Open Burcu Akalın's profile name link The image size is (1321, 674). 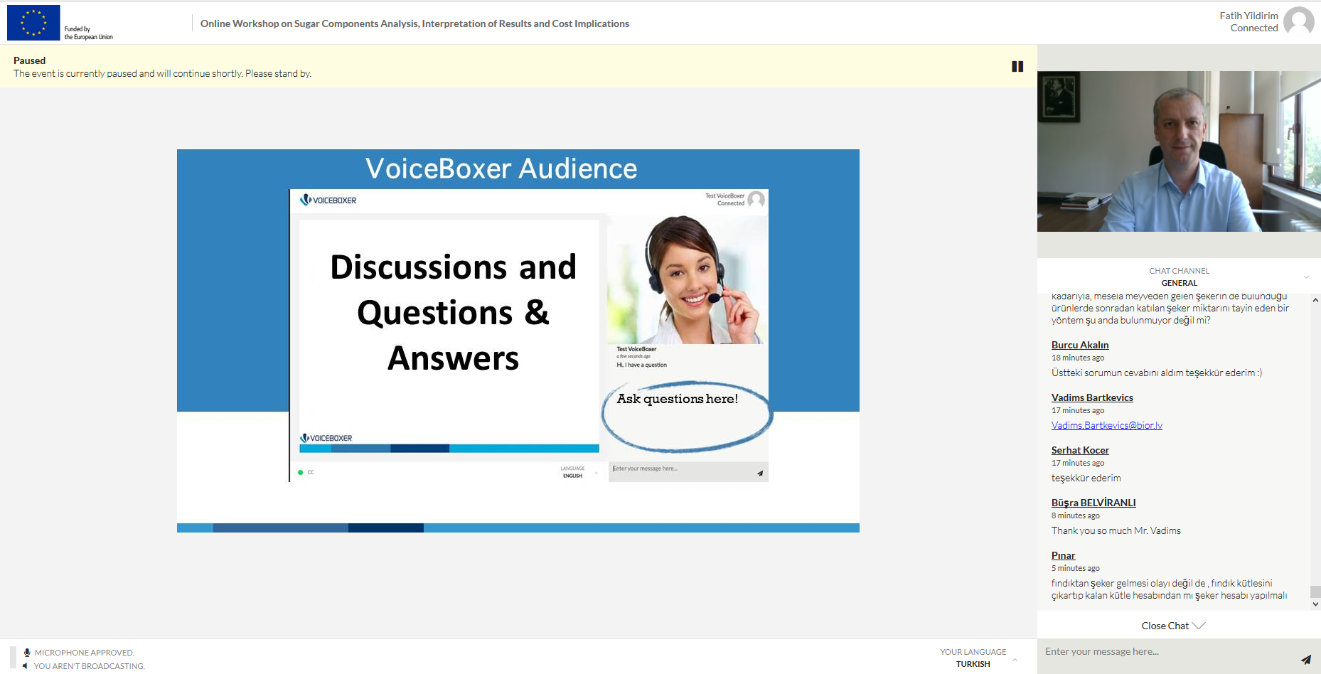[1079, 345]
